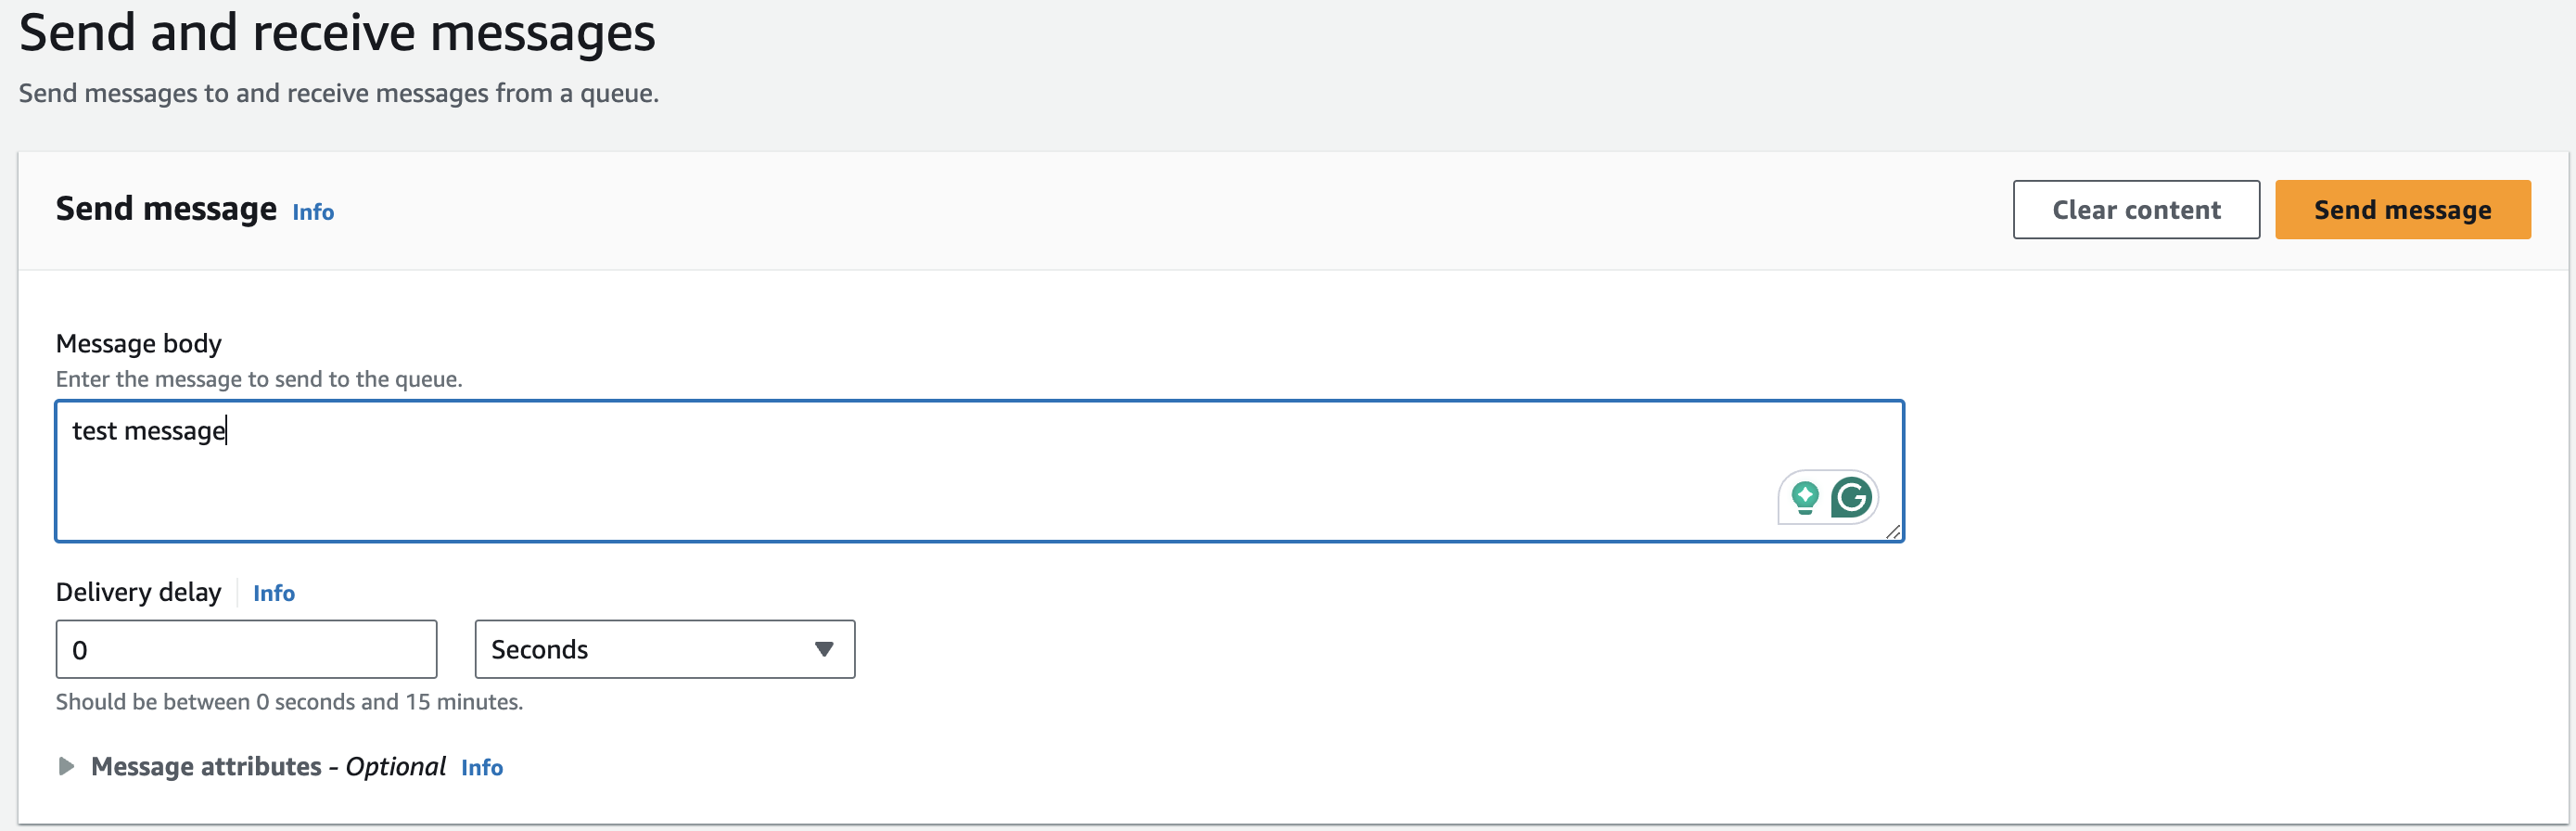Screen dimensions: 2576x831
Task: Click the message body resize handle corner
Action: pos(1893,532)
